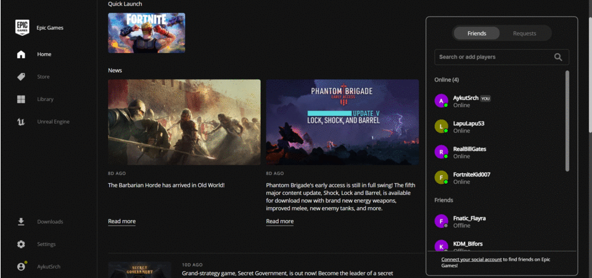Click RealBillGates avatar circle
Image resolution: width=592 pixels, height=278 pixels.
click(x=442, y=152)
